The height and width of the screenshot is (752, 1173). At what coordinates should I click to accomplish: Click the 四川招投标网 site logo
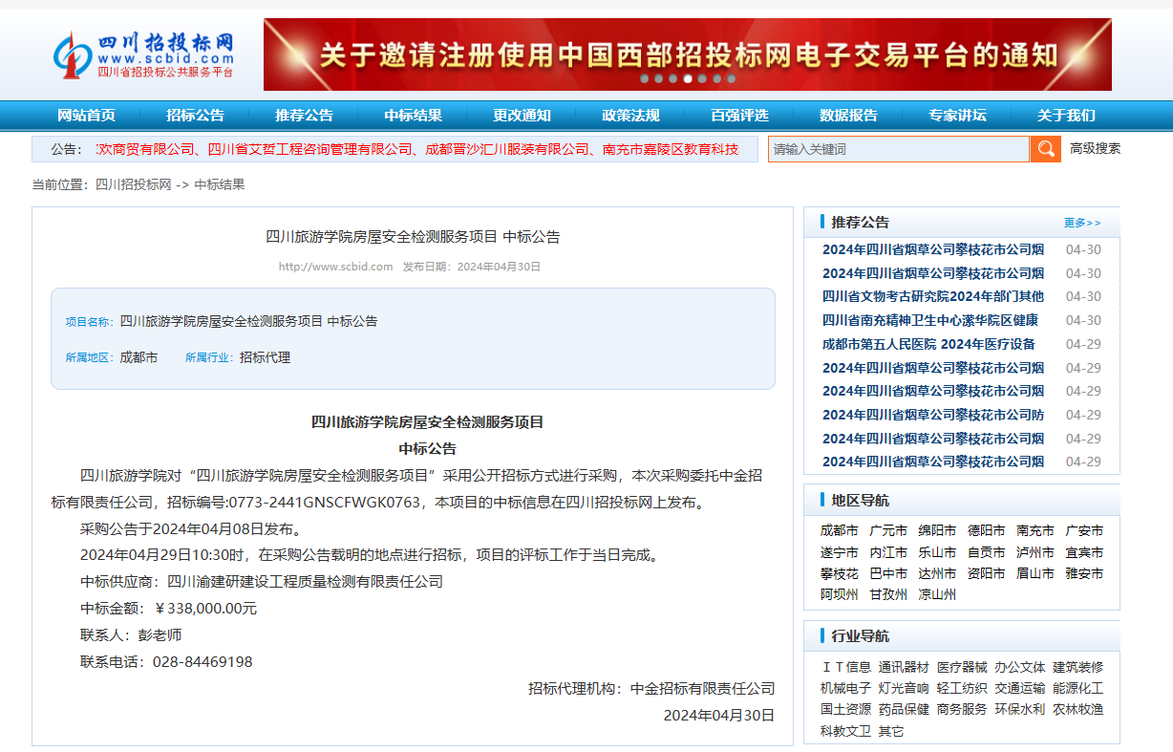[143, 54]
